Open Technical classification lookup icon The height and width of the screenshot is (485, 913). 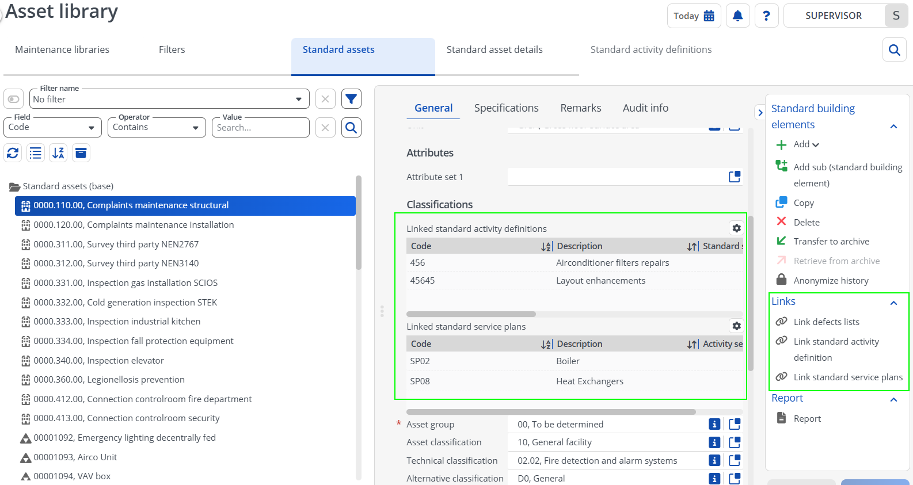(x=735, y=460)
